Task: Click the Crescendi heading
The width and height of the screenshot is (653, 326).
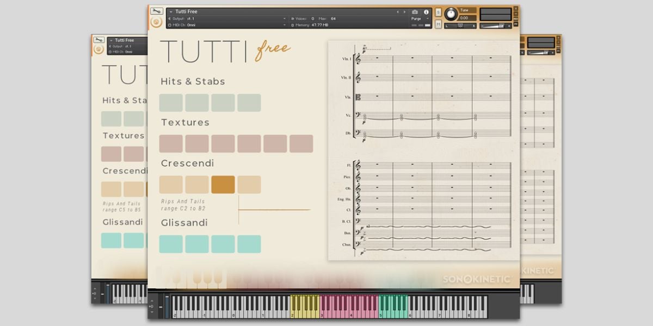Action: point(187,163)
